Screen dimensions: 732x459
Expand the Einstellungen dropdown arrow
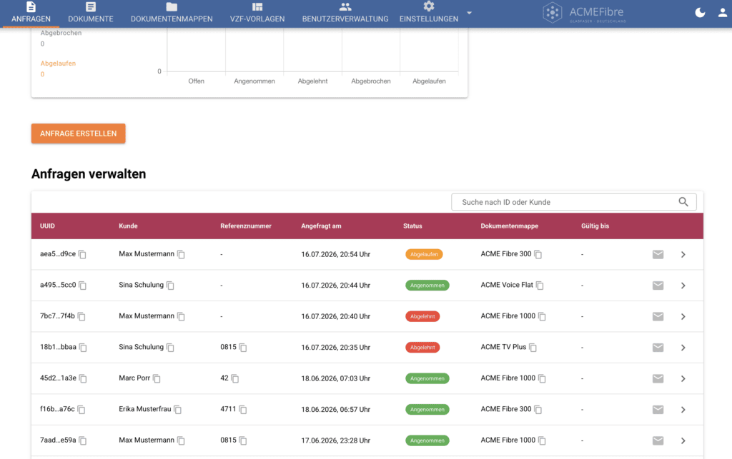click(469, 13)
